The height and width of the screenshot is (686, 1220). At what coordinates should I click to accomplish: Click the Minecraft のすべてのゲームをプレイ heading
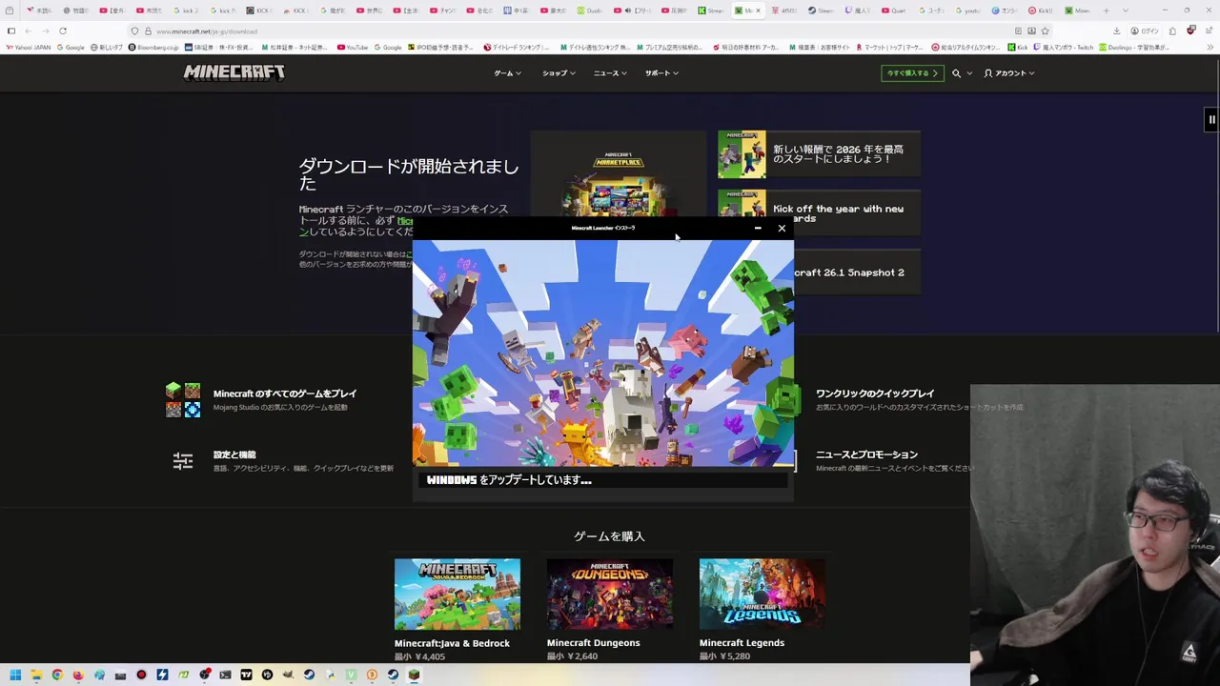tap(285, 393)
